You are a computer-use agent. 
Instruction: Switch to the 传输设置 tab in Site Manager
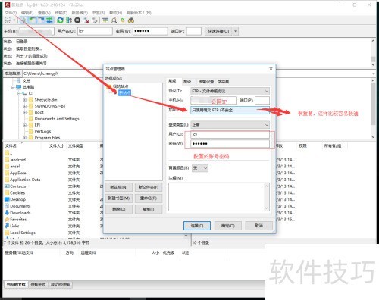point(206,81)
